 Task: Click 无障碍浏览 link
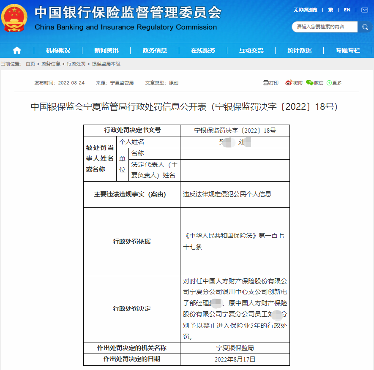pos(306,10)
